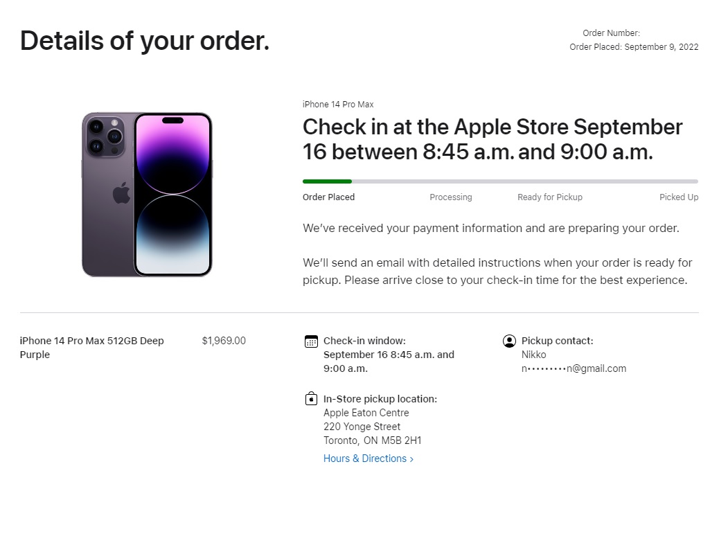Click the green filled part of the progress bar
The image size is (710, 534).
click(327, 181)
